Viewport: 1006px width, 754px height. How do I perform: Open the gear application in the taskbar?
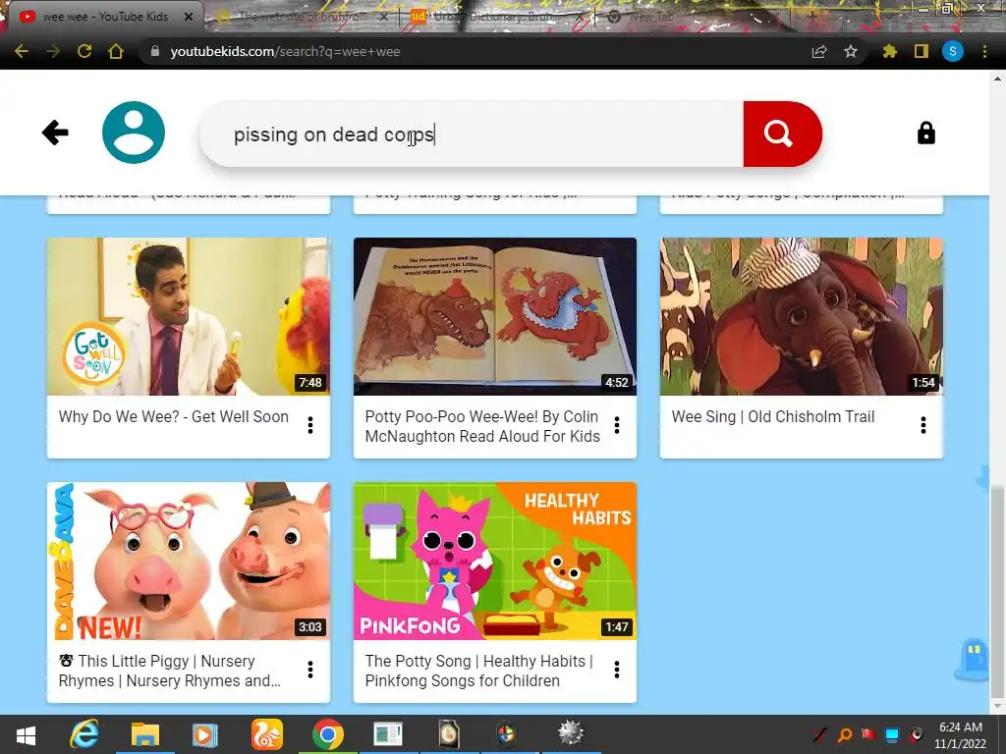pos(571,733)
